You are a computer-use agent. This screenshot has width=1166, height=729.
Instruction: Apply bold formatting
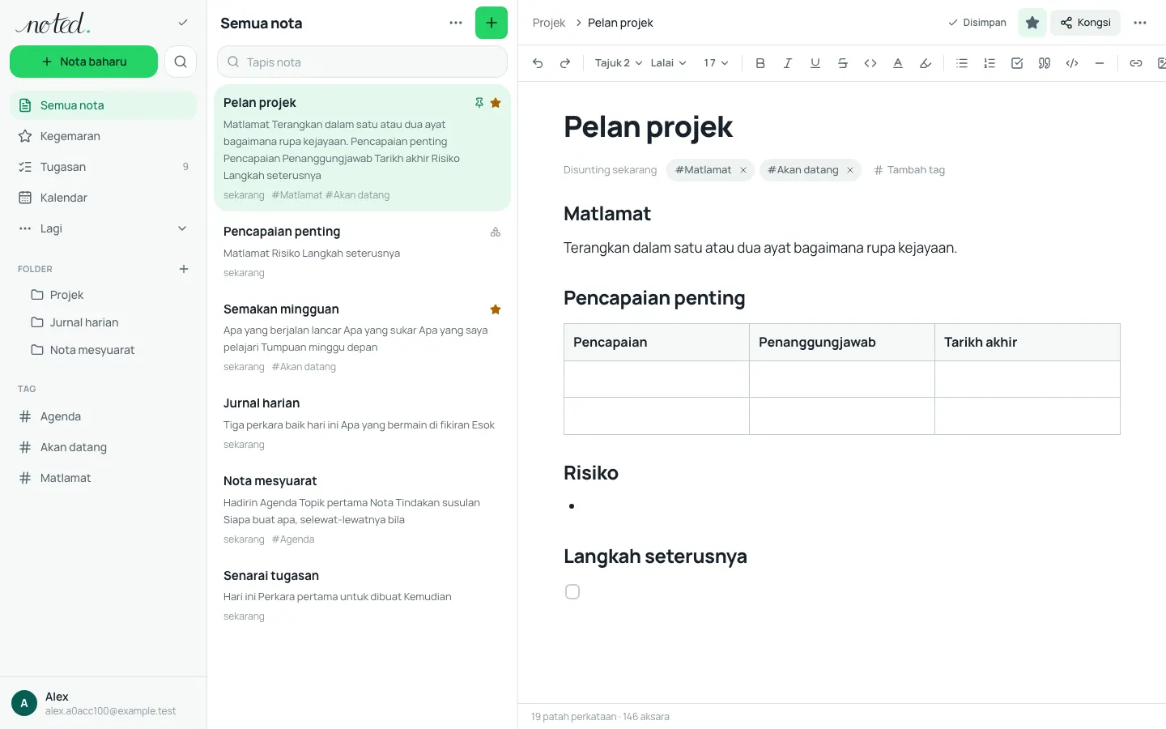click(760, 63)
